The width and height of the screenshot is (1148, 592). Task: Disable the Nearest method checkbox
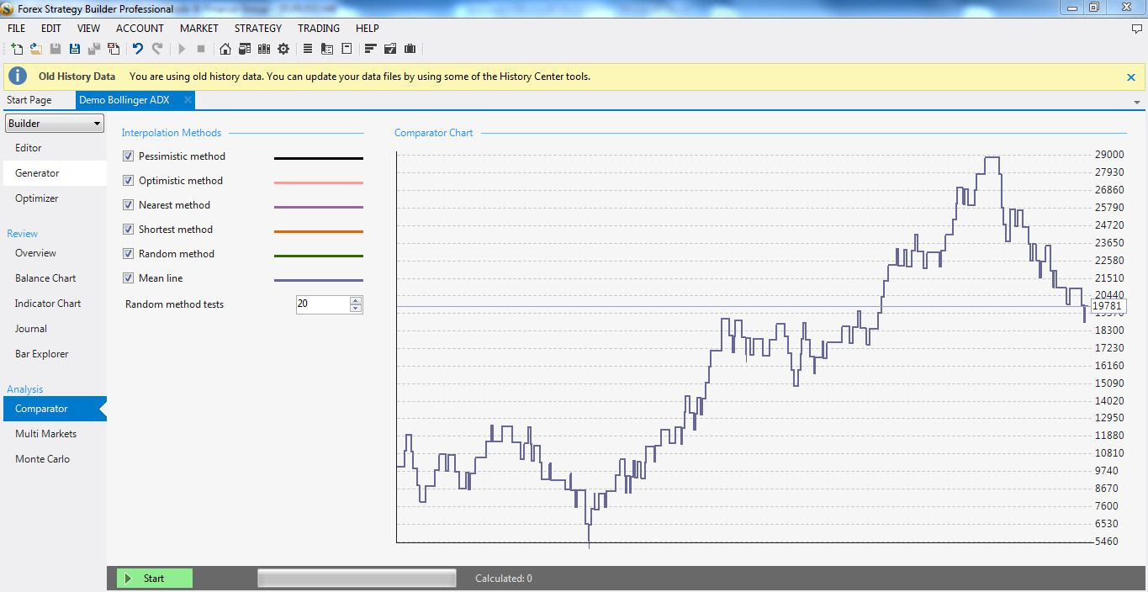click(129, 205)
